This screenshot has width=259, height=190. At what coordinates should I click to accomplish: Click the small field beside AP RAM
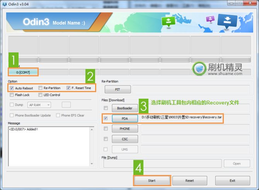click(x=66, y=105)
